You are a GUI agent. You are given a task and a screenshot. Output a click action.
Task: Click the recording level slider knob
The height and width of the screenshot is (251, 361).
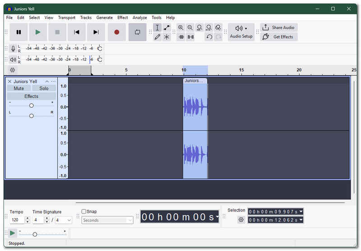pos(100,49)
